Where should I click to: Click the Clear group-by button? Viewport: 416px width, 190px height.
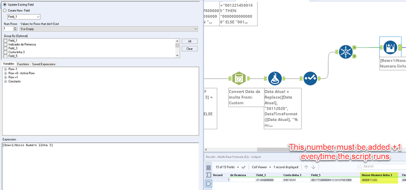[x=190, y=49]
